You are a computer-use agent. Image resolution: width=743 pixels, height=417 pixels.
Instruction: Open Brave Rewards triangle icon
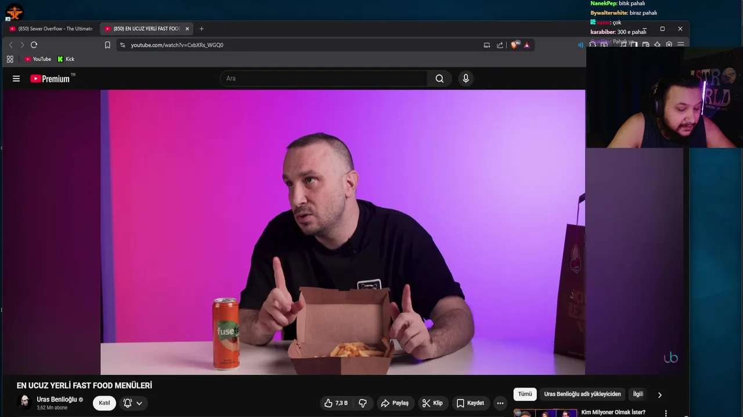[527, 45]
